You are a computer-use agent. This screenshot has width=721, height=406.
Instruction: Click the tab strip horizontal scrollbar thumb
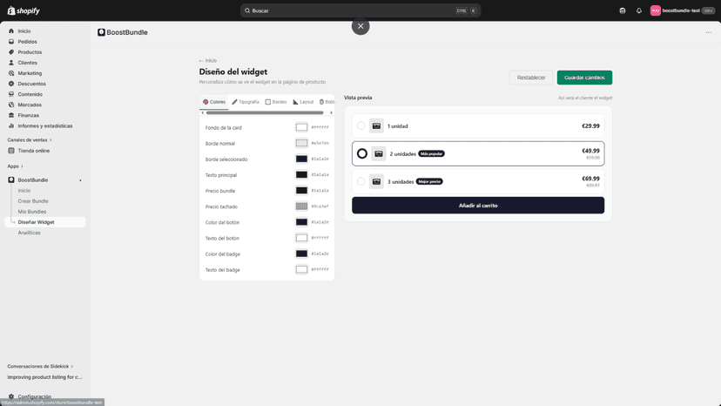tap(265, 112)
